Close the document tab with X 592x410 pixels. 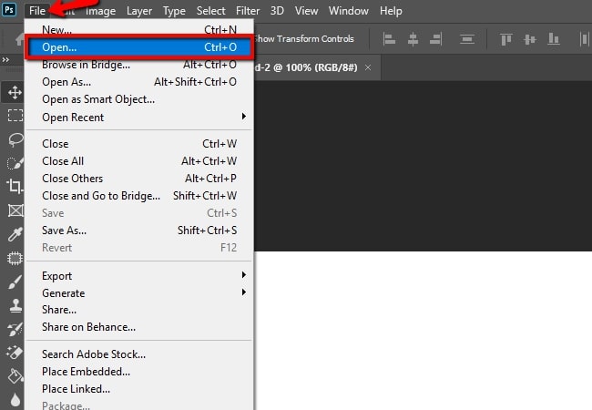(368, 67)
